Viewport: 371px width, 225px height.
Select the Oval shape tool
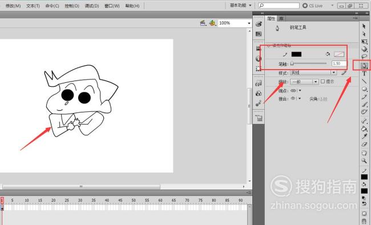364,89
